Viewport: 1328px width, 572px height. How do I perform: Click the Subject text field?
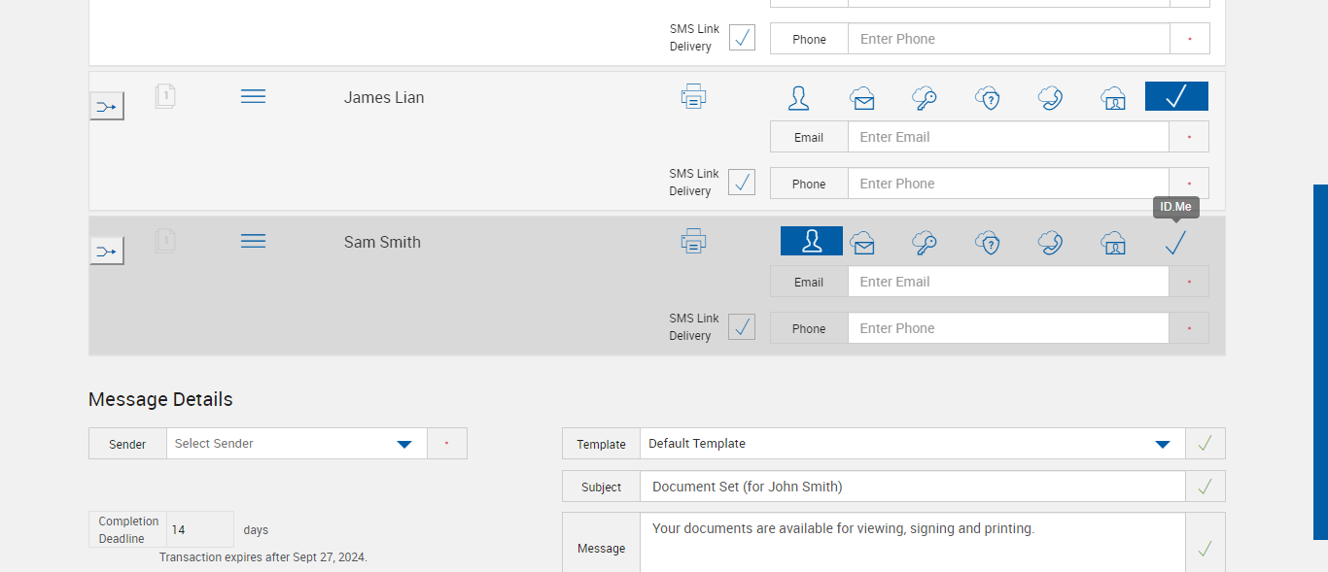(x=912, y=487)
